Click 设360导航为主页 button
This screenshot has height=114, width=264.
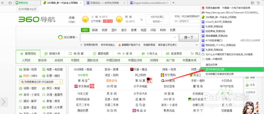(27, 9)
